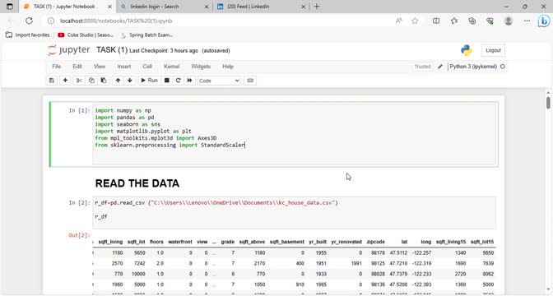The width and height of the screenshot is (553, 296).
Task: View site information icon in the address bar
Action: (x=51, y=21)
